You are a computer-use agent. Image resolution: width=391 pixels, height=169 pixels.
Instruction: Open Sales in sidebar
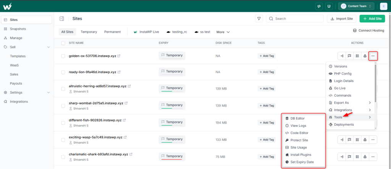tap(14, 74)
